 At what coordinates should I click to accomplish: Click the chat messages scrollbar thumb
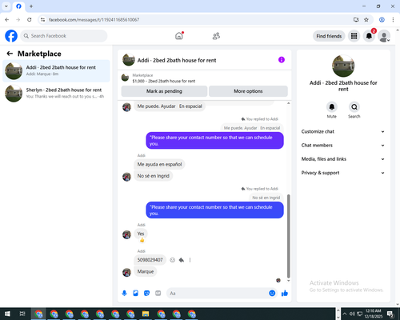click(x=288, y=236)
